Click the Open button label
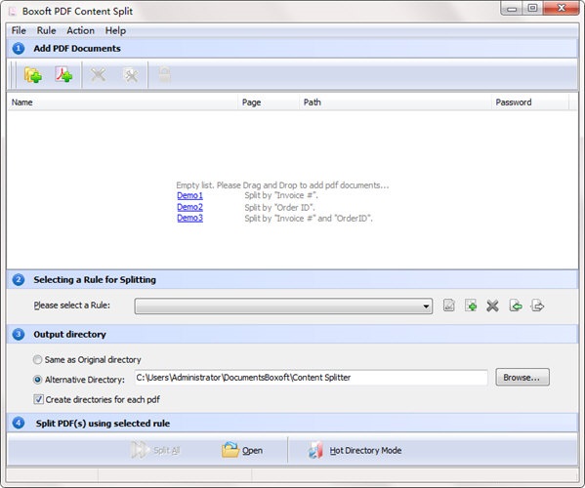585x488 pixels. point(252,450)
